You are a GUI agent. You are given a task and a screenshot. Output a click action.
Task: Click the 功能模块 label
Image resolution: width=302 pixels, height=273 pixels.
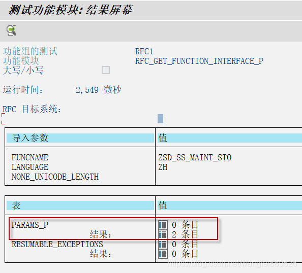tap(21, 61)
